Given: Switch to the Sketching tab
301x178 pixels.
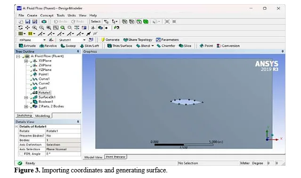Looking at the screenshot, I should tap(24, 116).
